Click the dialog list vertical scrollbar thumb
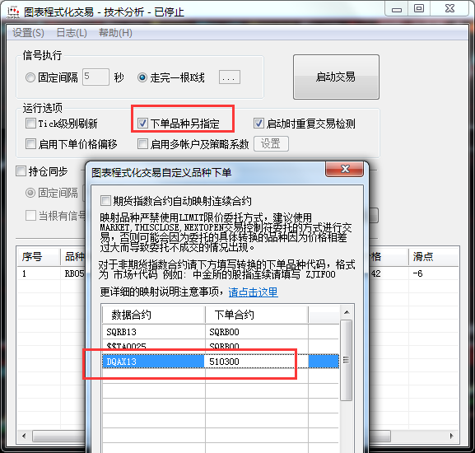The width and height of the screenshot is (475, 453). tap(346, 360)
